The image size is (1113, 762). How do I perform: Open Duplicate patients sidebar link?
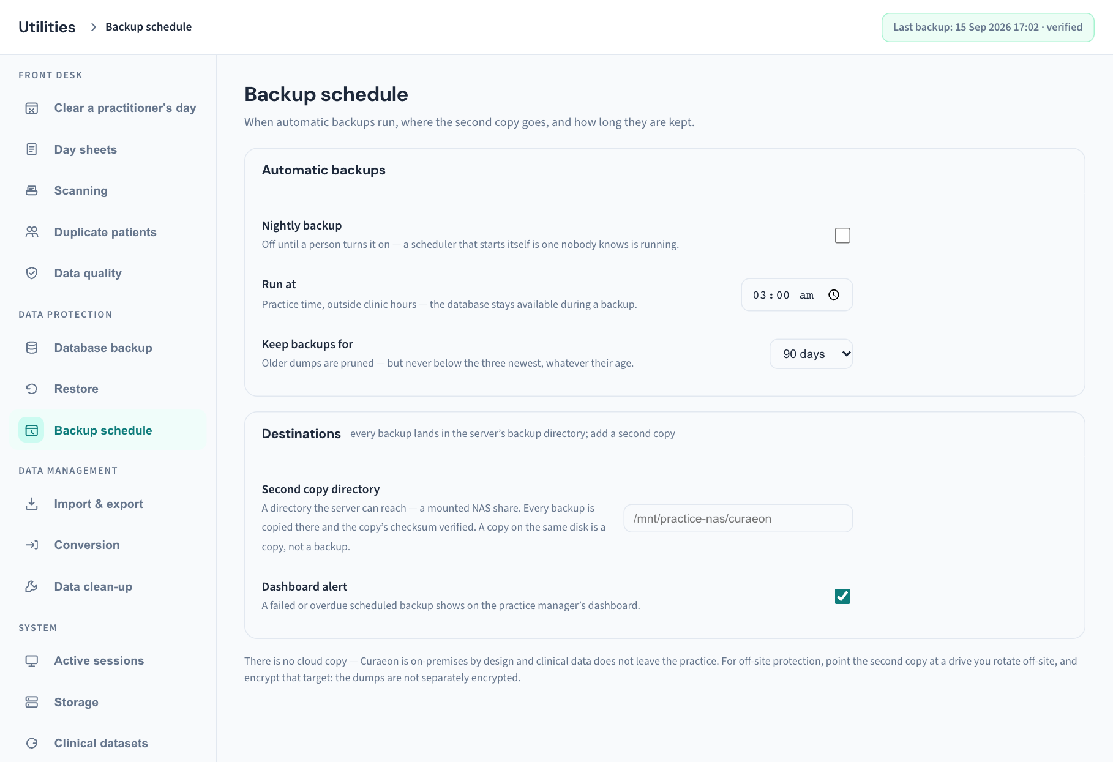(108, 232)
